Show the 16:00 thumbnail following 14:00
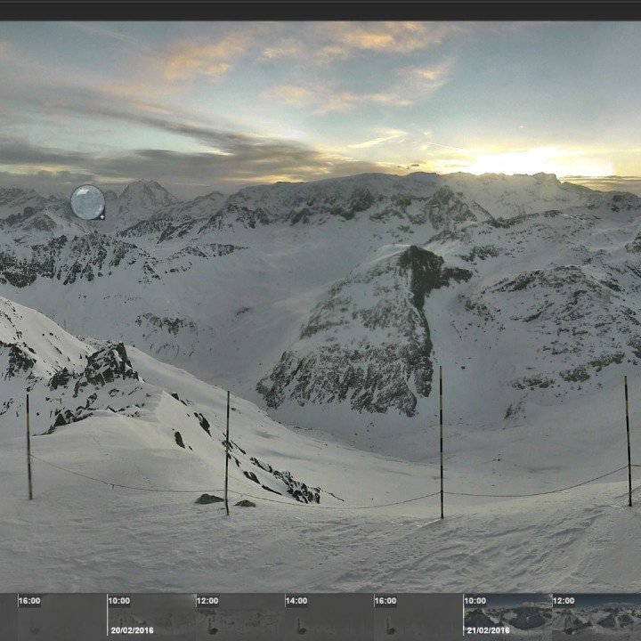 tap(418, 615)
